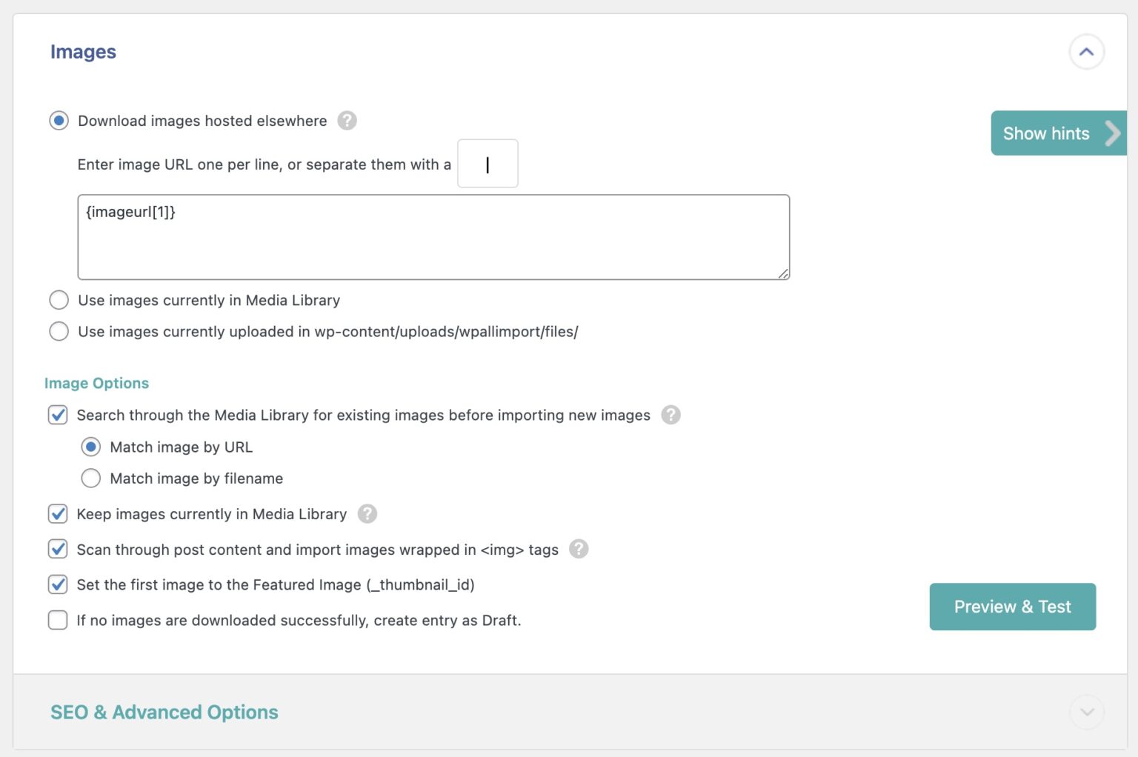Viewport: 1138px width, 757px height.
Task: Click the help icon next to Scan through post content
Action: 578,549
